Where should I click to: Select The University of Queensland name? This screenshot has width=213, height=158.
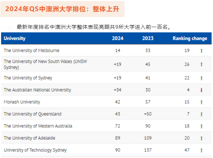[x=33, y=114]
